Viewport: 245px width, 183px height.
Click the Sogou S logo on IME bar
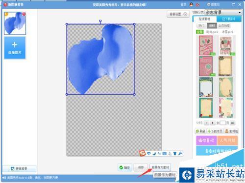click(x=143, y=153)
